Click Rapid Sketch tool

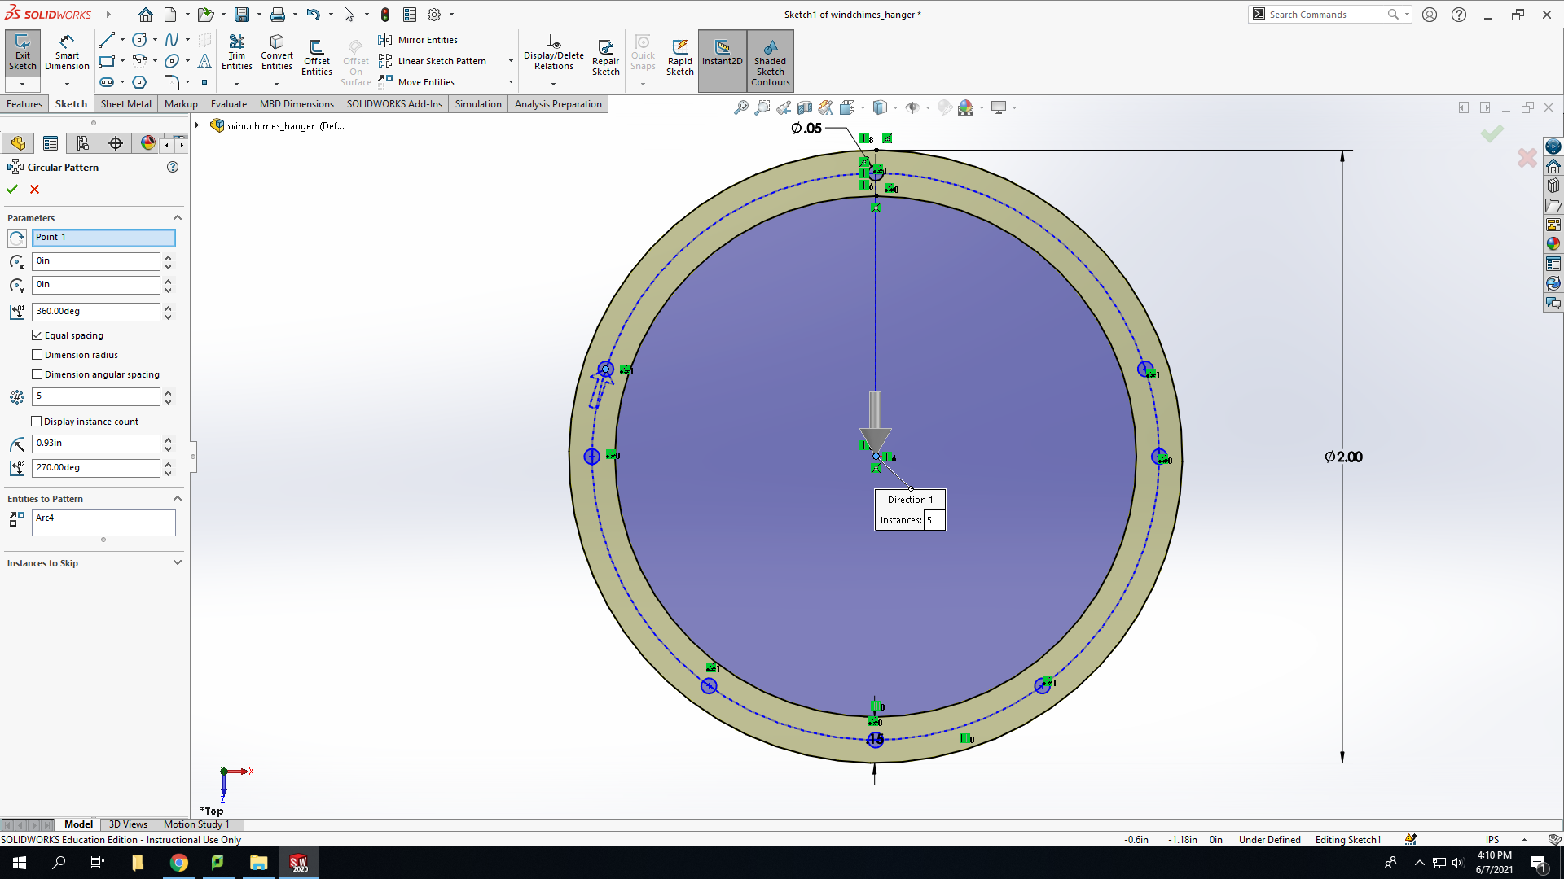pos(680,58)
